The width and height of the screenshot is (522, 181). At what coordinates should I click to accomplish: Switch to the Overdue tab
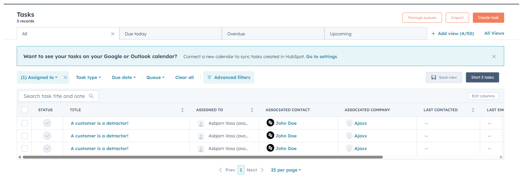click(x=236, y=34)
